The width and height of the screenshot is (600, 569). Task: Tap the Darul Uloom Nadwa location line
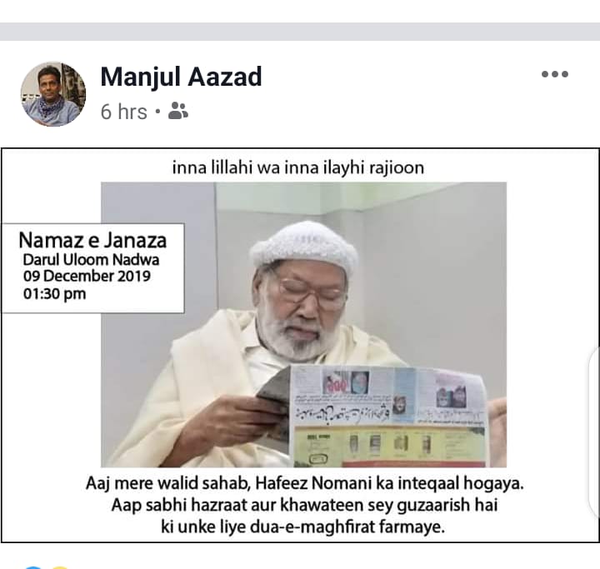(x=91, y=260)
